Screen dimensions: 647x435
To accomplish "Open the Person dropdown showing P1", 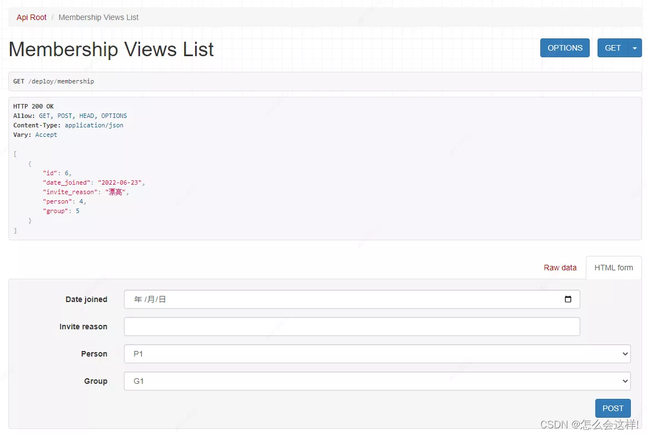I will tap(377, 354).
